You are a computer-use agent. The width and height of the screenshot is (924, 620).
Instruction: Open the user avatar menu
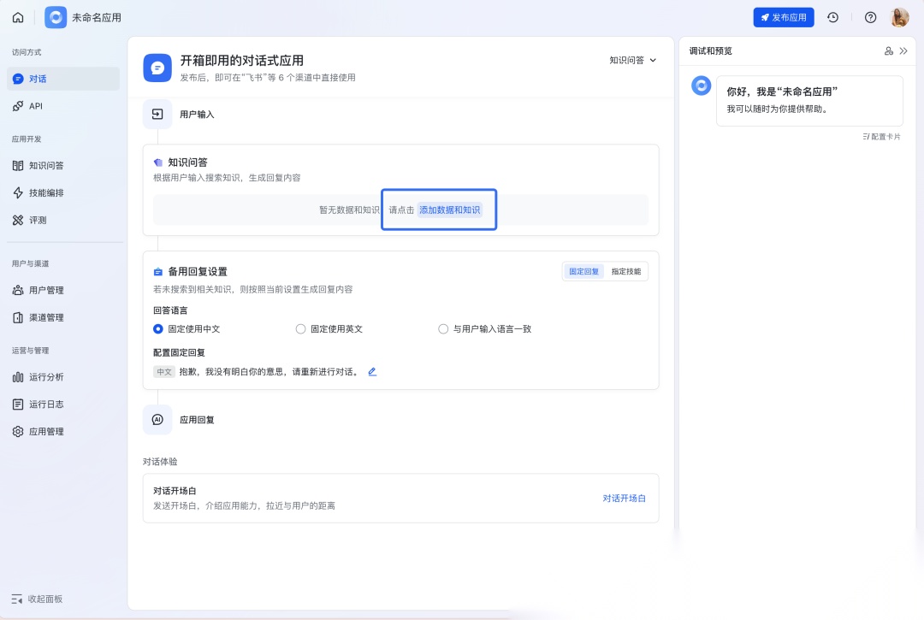click(x=899, y=17)
